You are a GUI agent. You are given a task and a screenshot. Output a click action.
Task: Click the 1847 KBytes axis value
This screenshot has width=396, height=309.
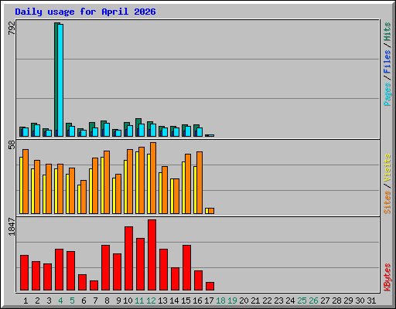click(12, 226)
